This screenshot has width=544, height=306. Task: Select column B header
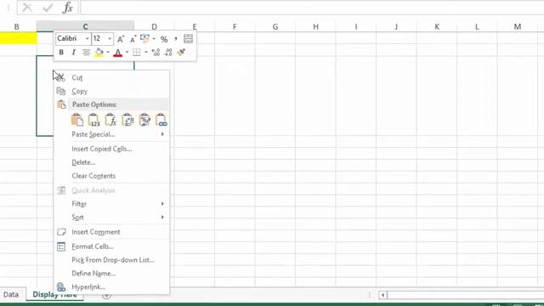click(17, 26)
